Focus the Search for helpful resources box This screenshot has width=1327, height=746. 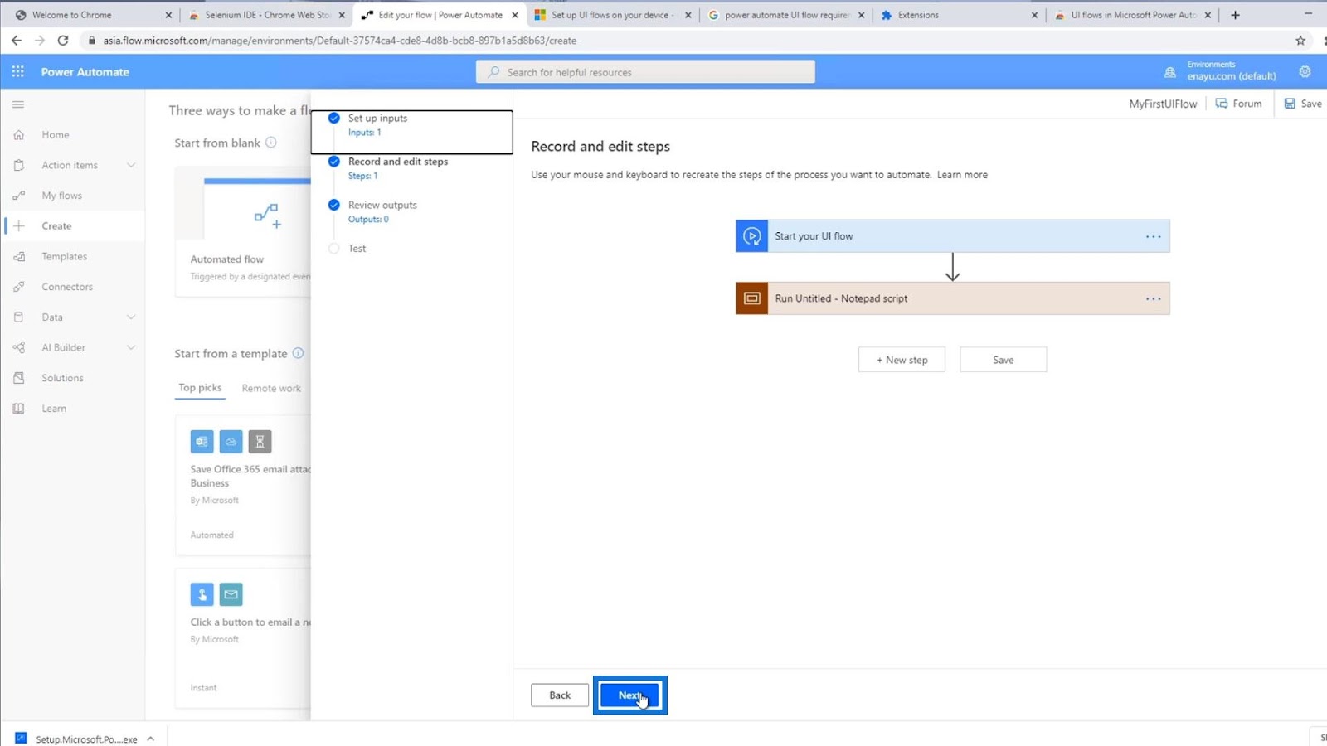645,72
